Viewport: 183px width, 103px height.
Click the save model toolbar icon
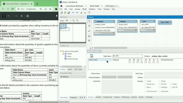click(x=69, y=13)
